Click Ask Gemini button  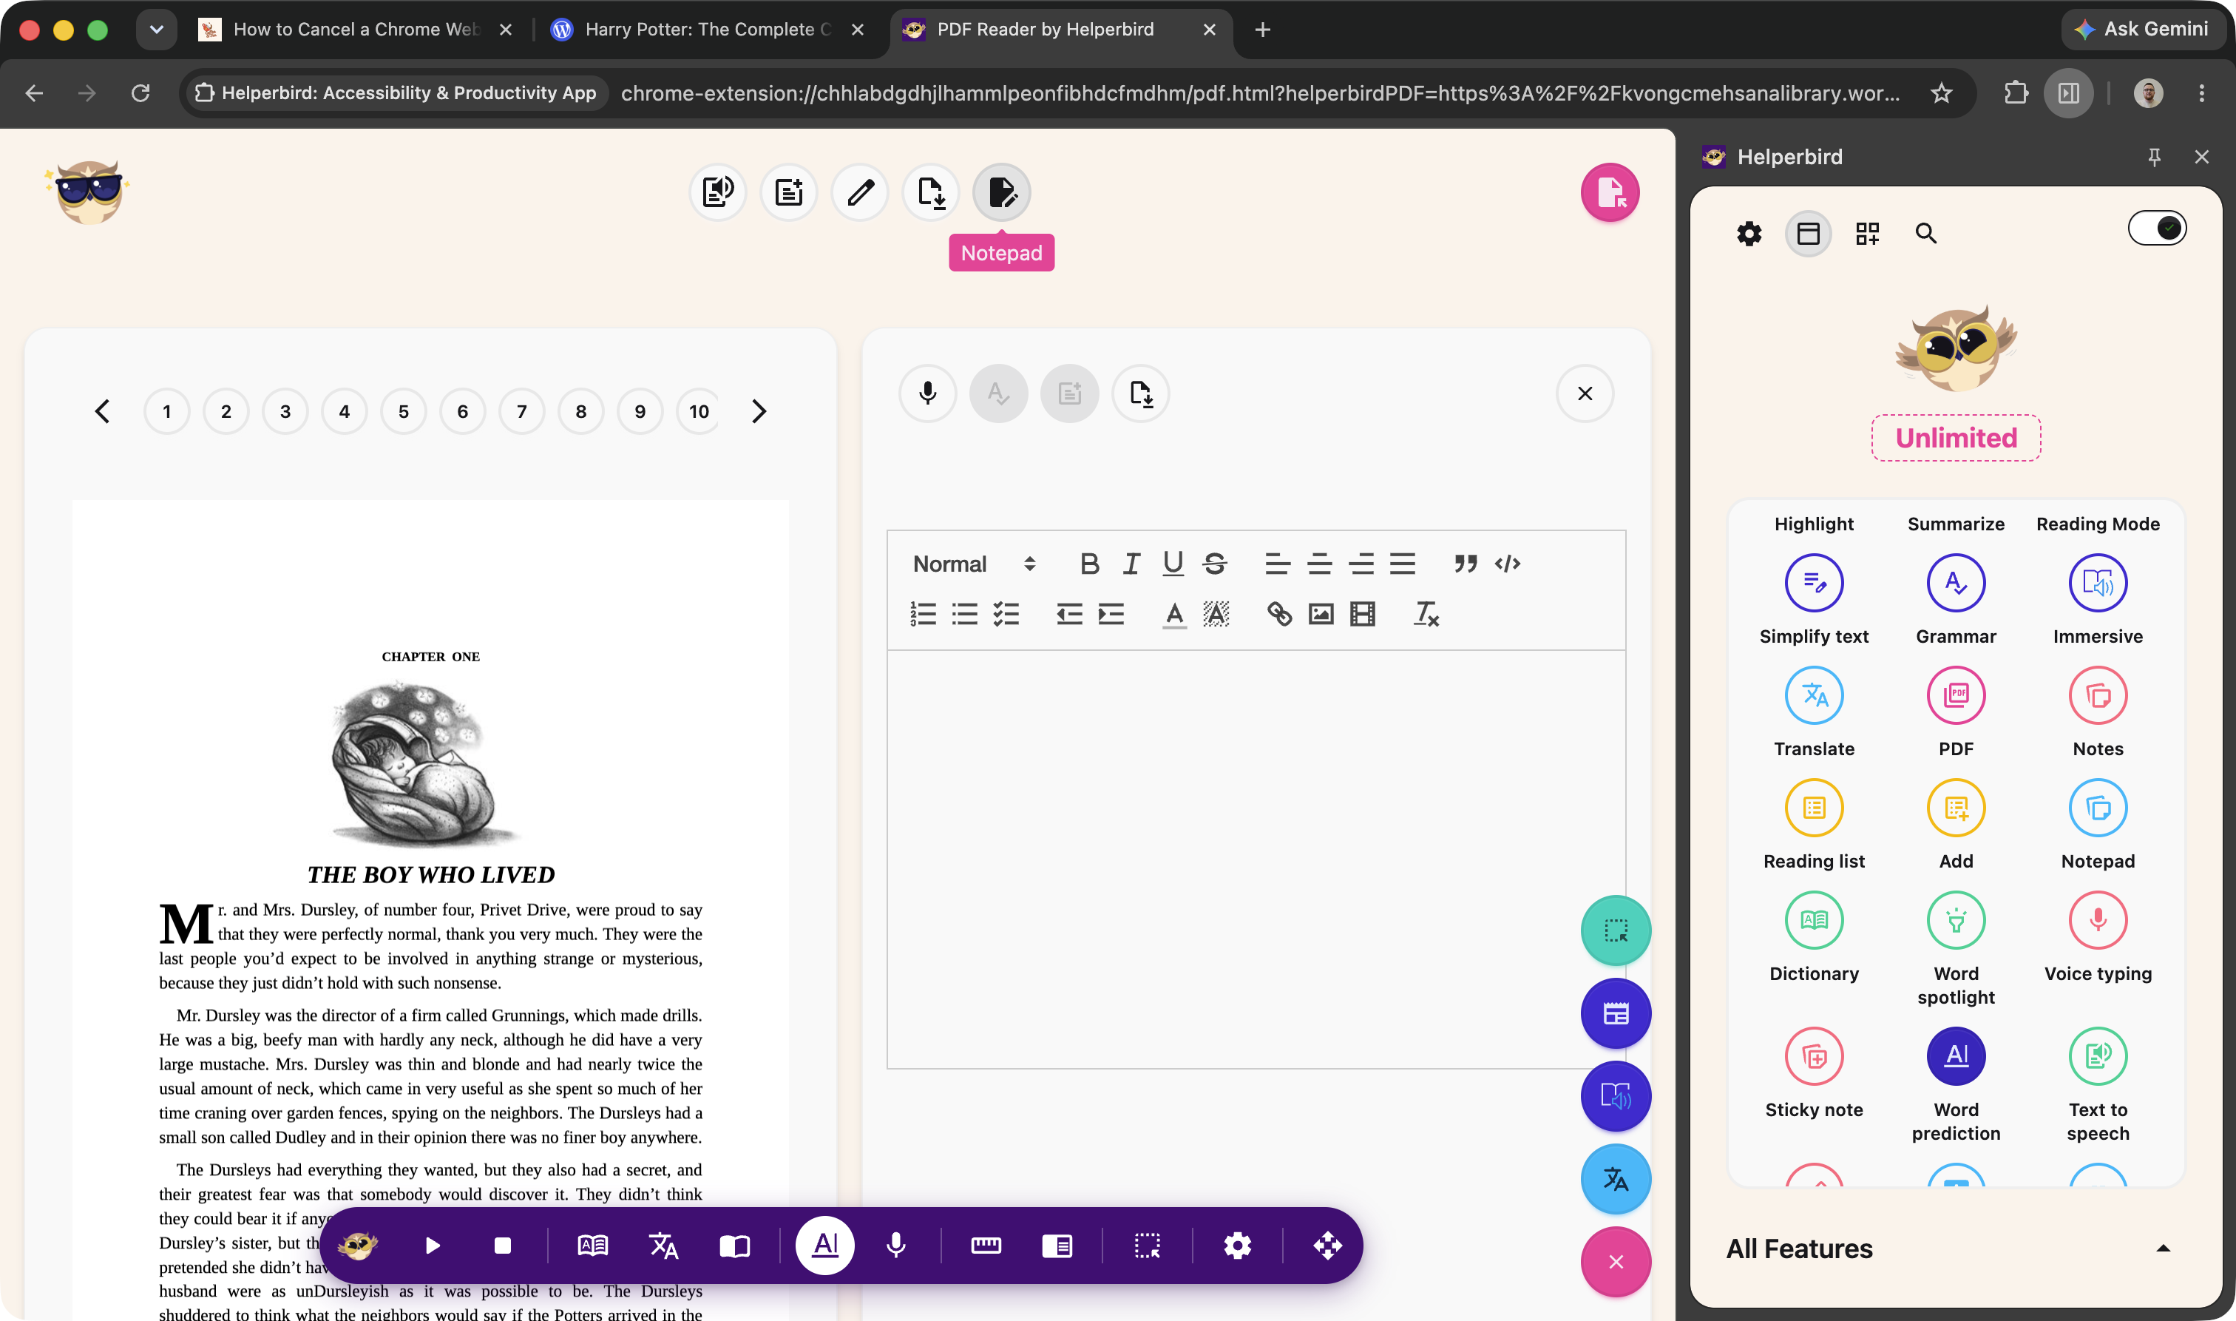click(x=2144, y=30)
